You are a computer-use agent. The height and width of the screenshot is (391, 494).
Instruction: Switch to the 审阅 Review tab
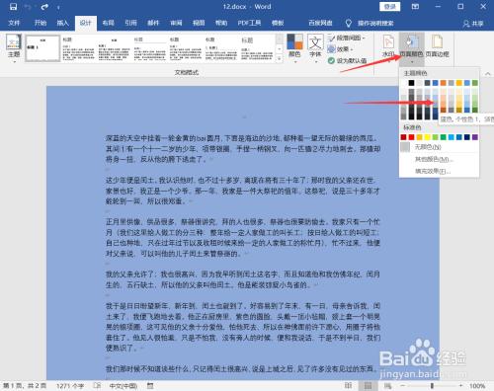click(x=176, y=23)
